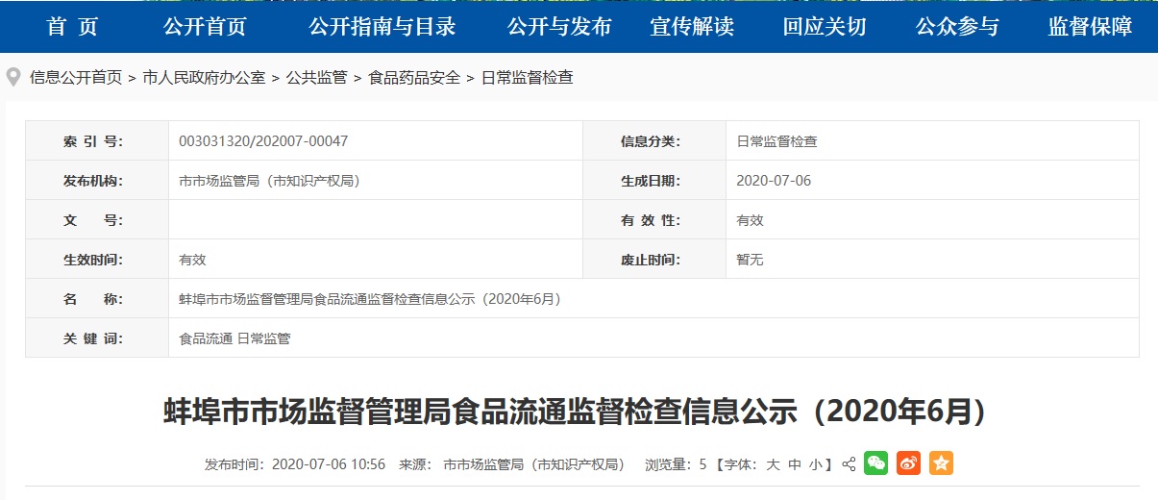
Task: Share article to Weibo
Action: point(908,463)
